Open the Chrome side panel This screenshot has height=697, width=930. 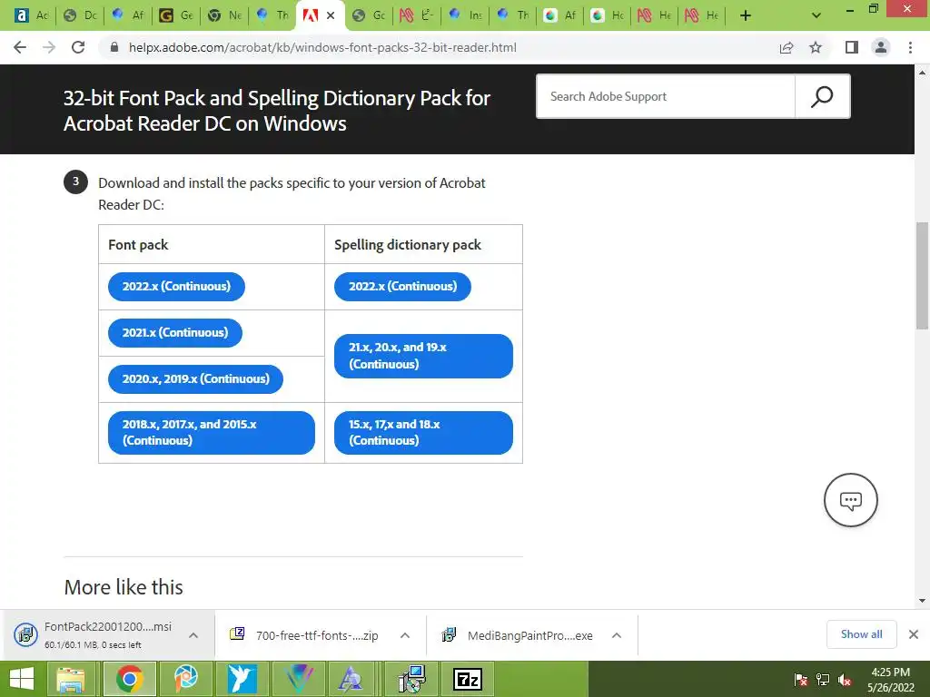coord(852,47)
